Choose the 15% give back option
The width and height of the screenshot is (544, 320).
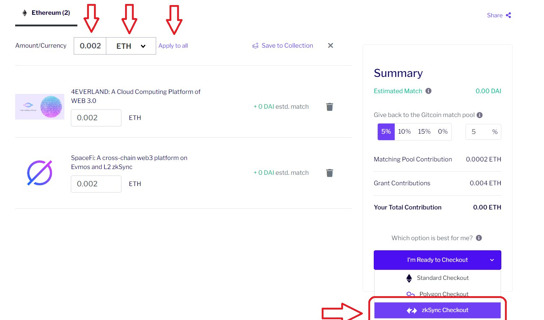[424, 131]
